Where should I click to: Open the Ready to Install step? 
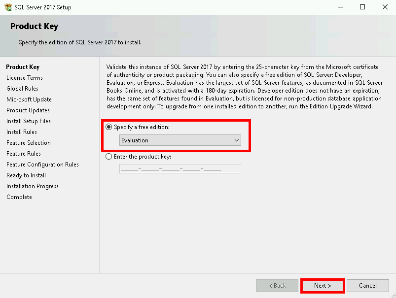pos(26,175)
